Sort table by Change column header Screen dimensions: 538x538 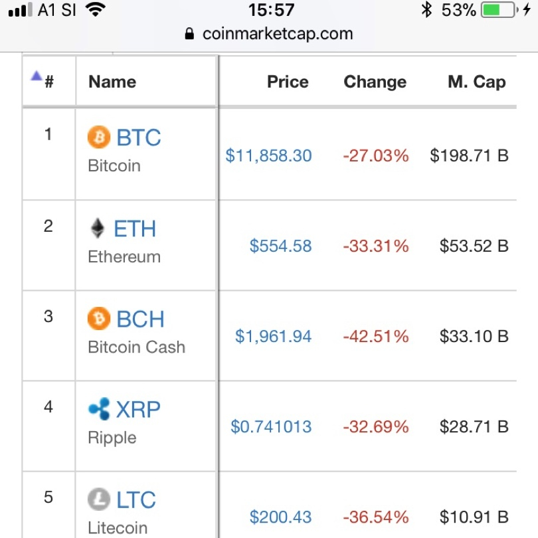tap(375, 82)
